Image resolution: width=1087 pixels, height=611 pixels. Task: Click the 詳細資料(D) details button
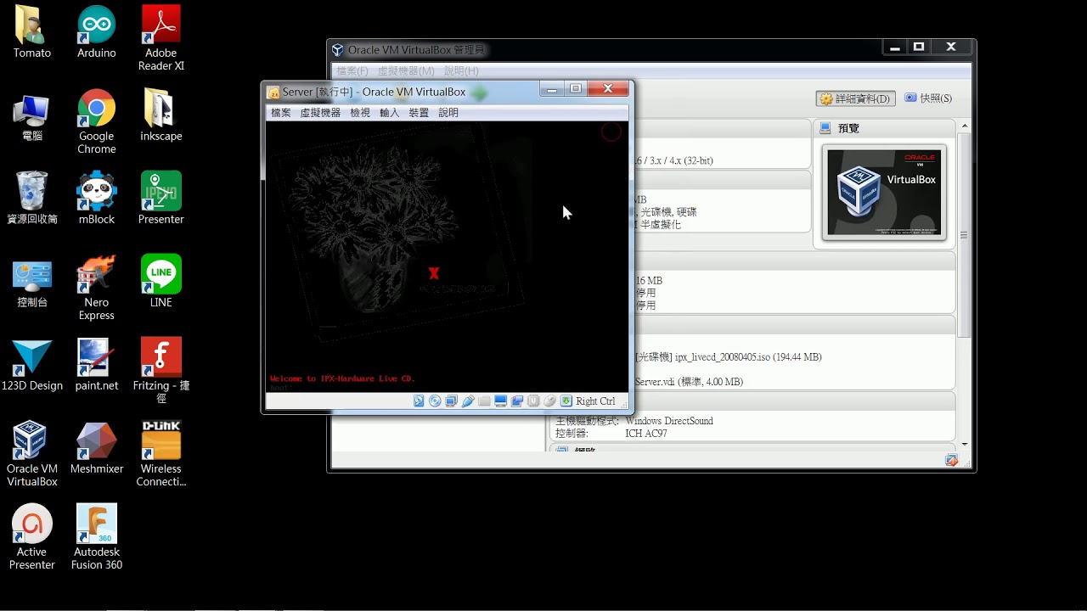pyautogui.click(x=855, y=98)
